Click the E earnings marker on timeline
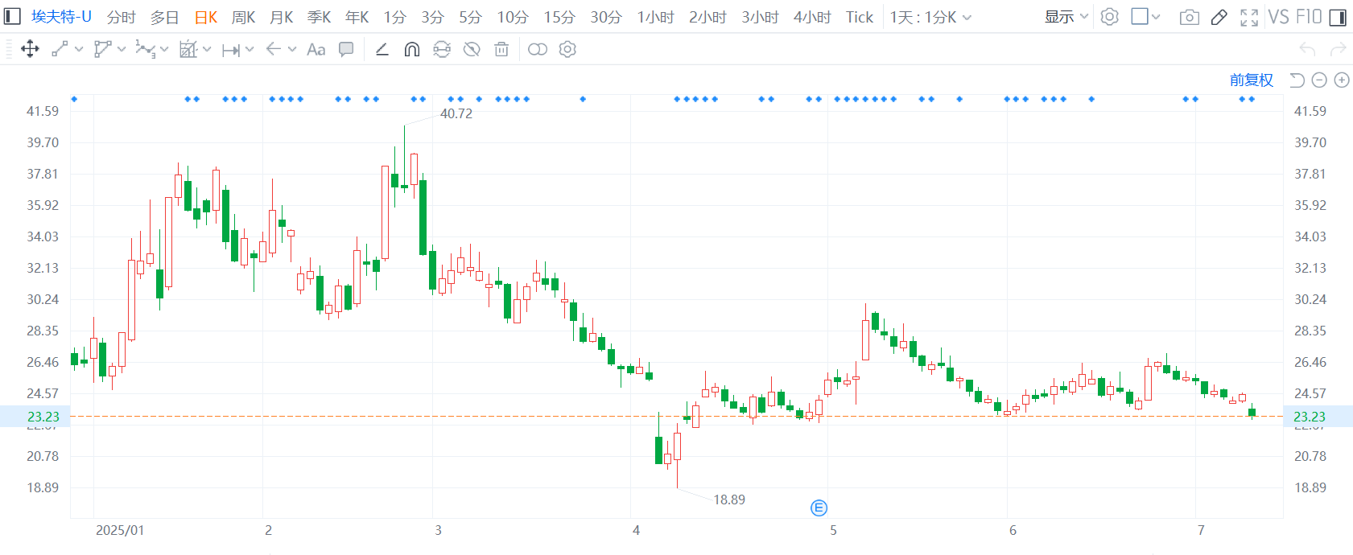 819,508
